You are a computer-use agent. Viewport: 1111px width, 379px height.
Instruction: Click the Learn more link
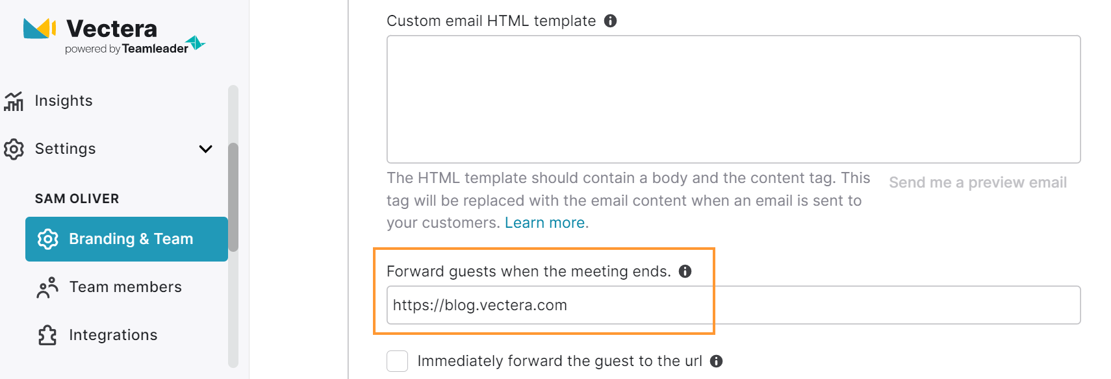coord(546,223)
